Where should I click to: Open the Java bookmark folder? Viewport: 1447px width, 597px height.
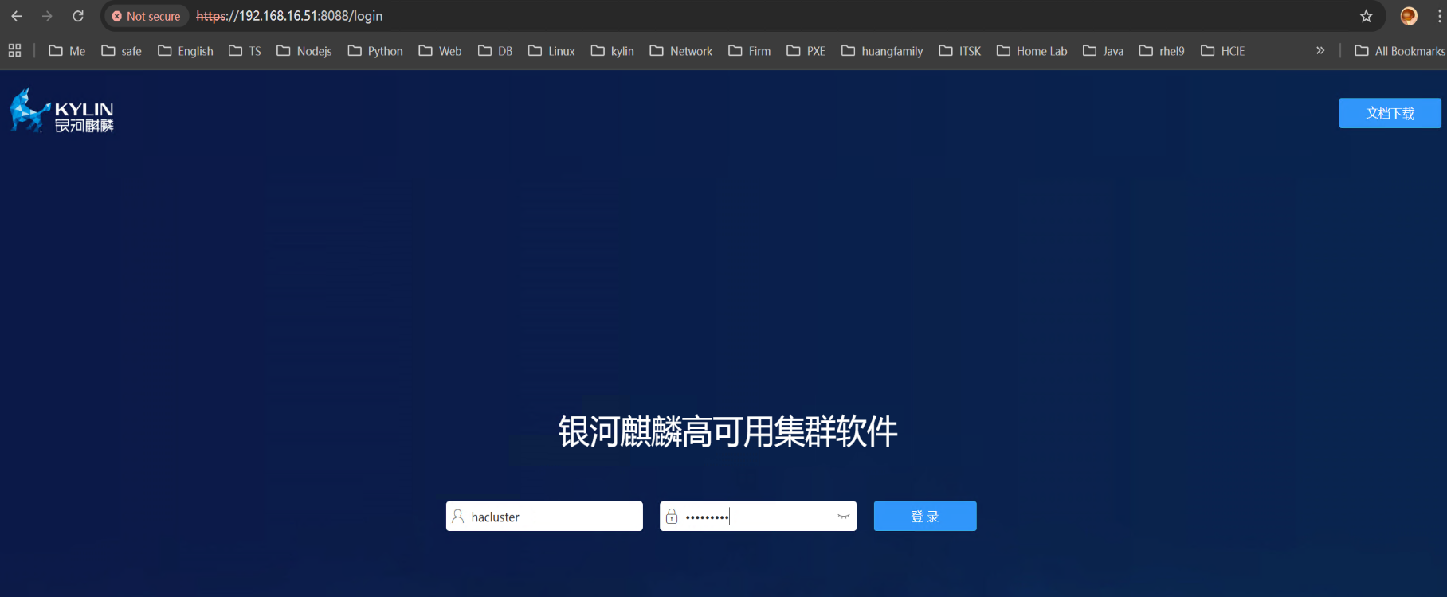[1104, 51]
